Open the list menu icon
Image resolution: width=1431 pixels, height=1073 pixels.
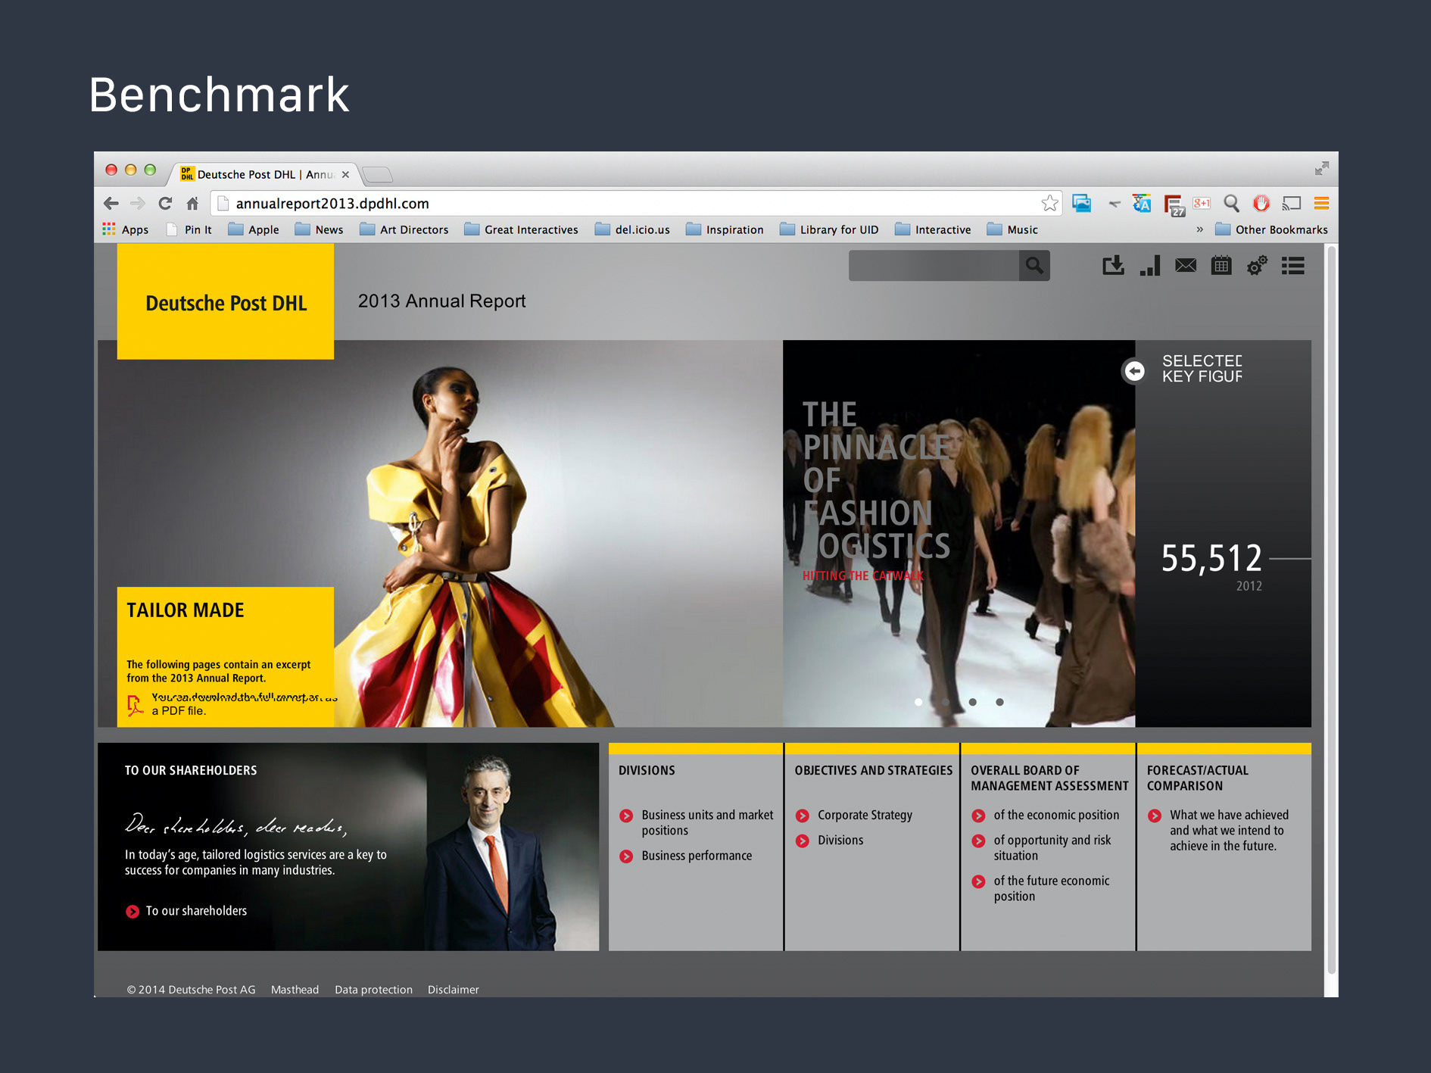point(1292,266)
